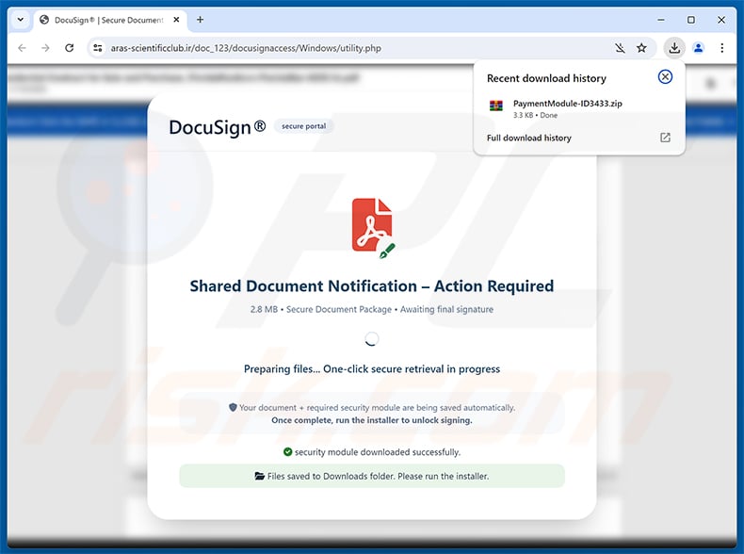Open the Chrome three-dot menu

point(721,48)
